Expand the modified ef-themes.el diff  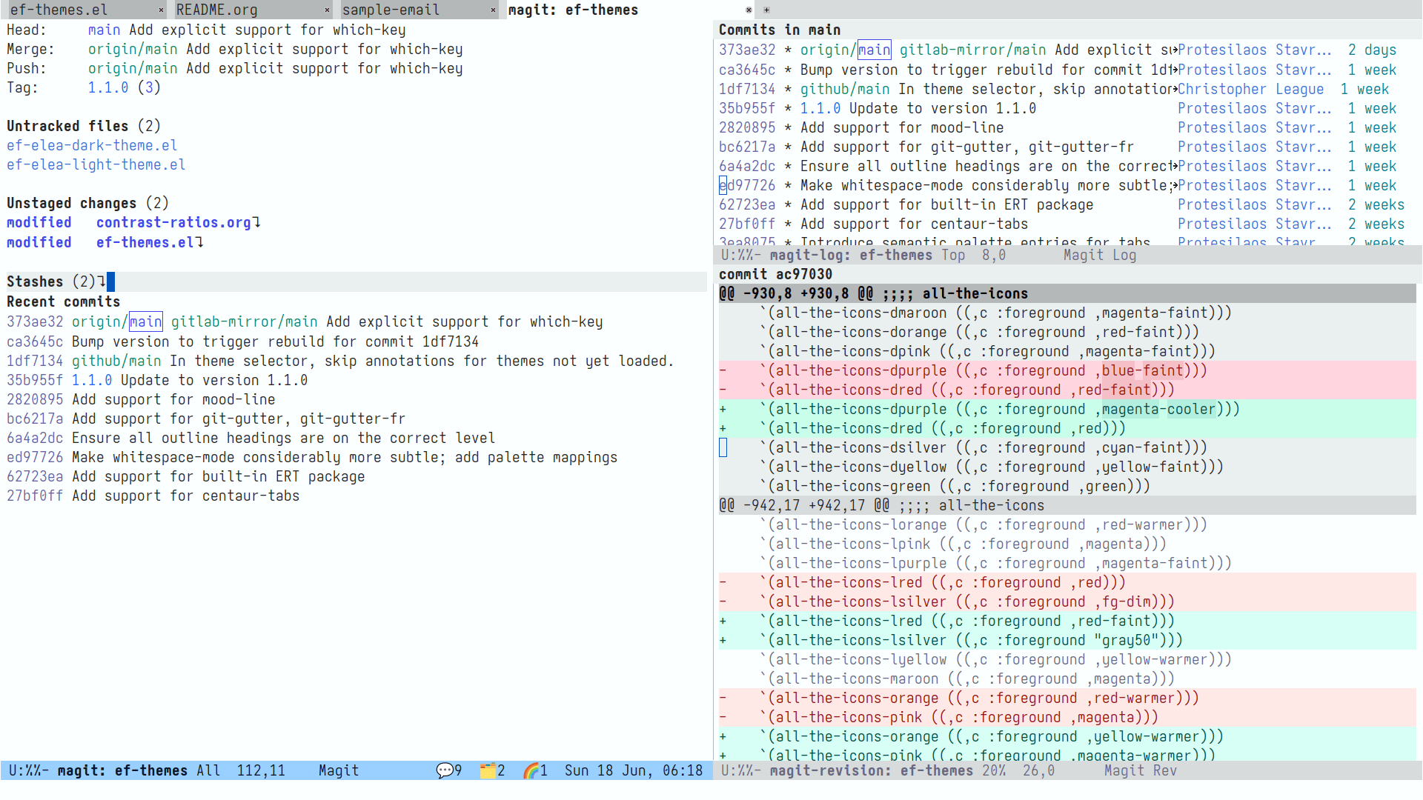(105, 242)
